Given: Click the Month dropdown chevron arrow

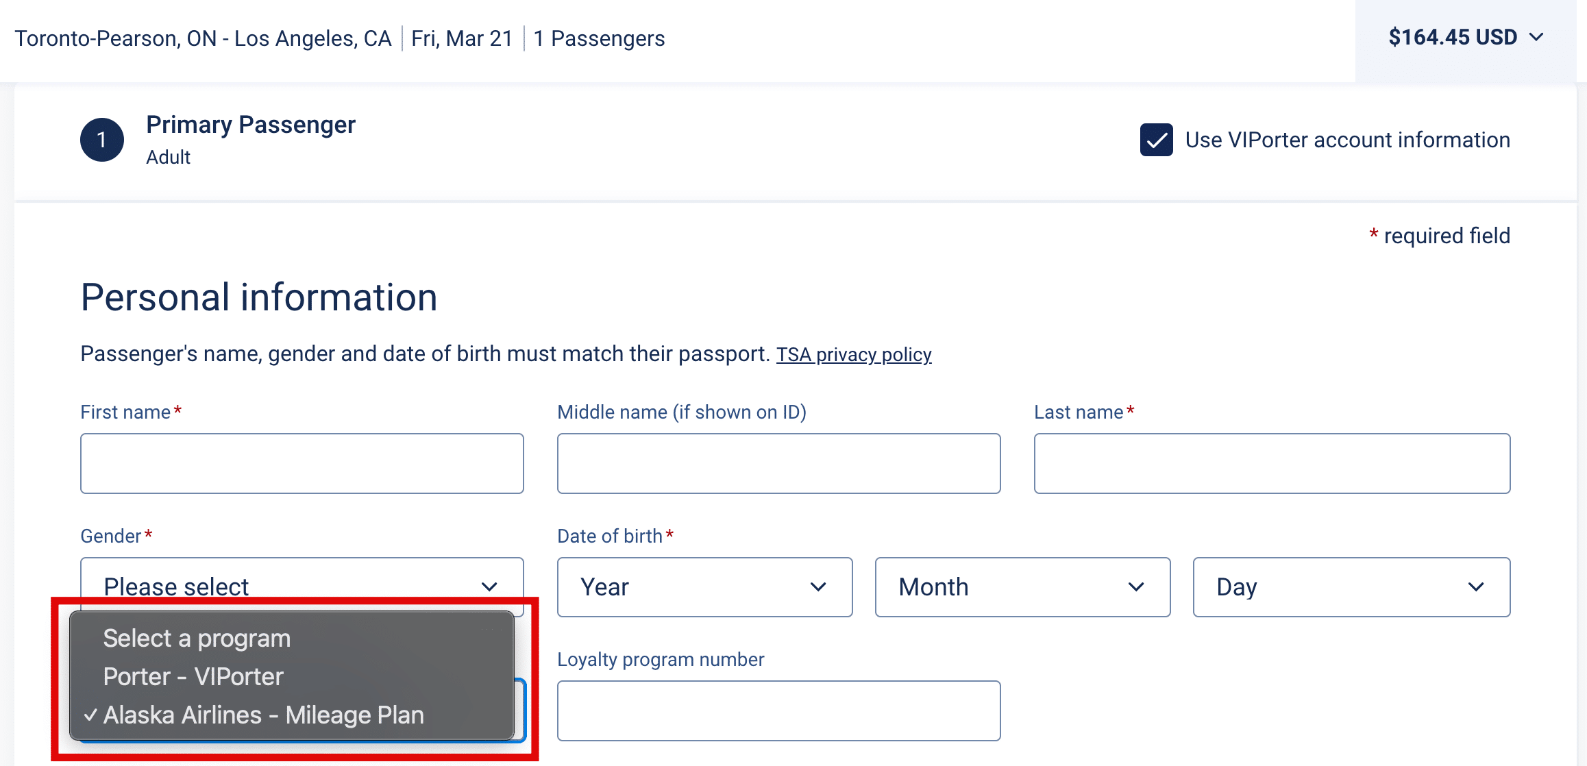Looking at the screenshot, I should click(x=1136, y=586).
